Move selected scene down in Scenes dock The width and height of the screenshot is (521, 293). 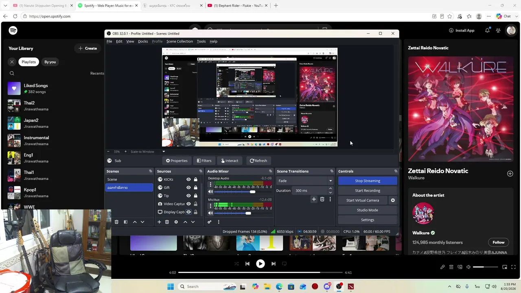click(x=142, y=222)
